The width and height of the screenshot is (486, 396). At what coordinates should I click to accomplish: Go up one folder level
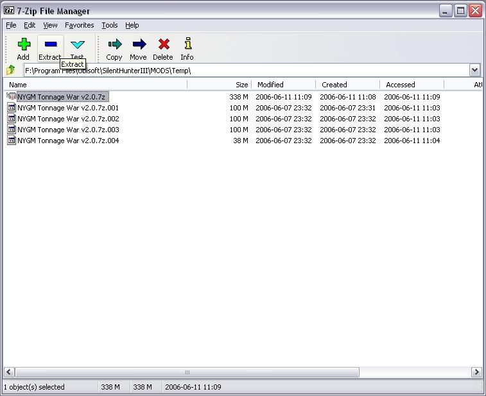pos(11,70)
